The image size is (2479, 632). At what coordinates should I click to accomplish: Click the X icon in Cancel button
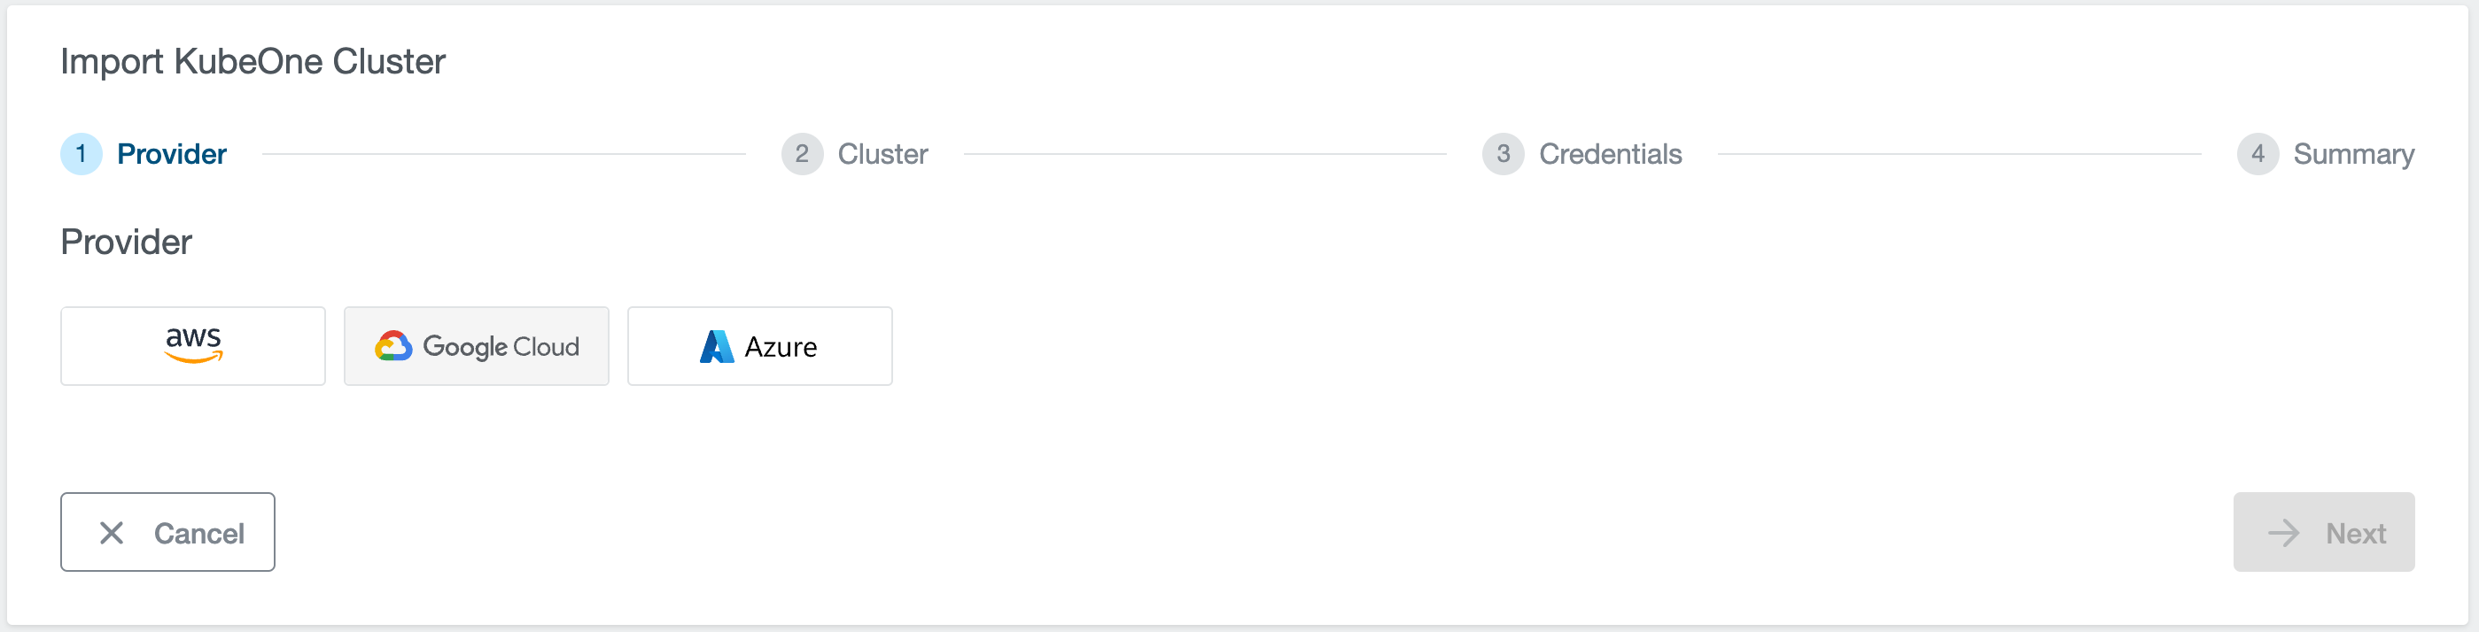click(x=112, y=533)
